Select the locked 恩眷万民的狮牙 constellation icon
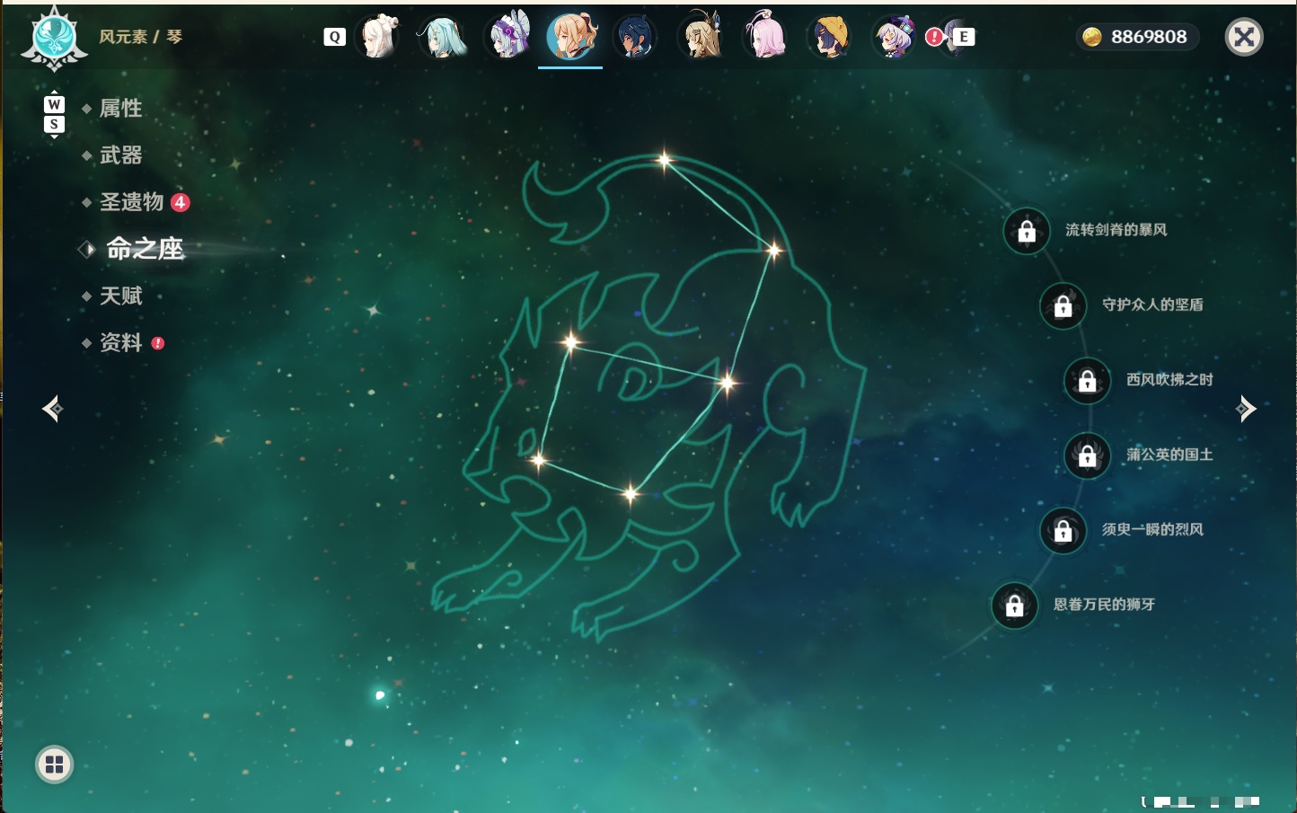This screenshot has height=813, width=1297. click(x=1015, y=605)
